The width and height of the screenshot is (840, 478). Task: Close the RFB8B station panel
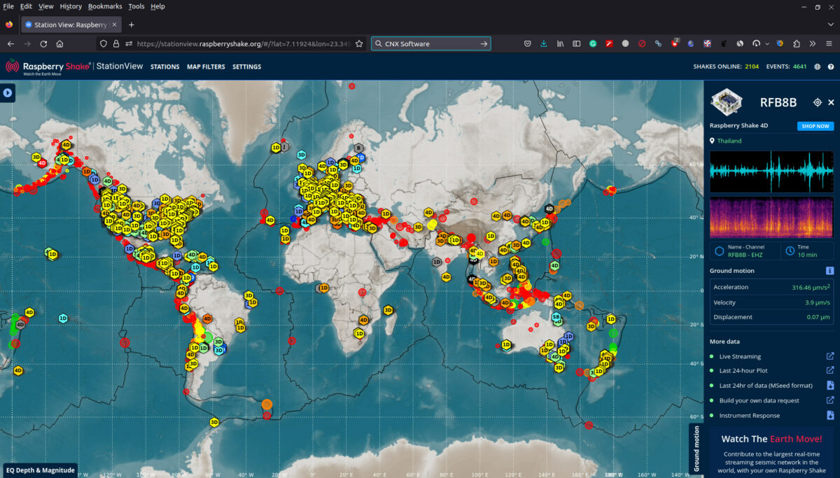point(831,102)
